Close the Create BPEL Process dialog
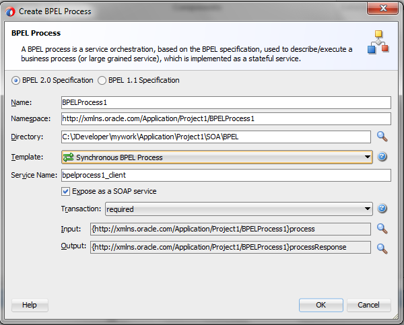The width and height of the screenshot is (404, 325). [383, 8]
